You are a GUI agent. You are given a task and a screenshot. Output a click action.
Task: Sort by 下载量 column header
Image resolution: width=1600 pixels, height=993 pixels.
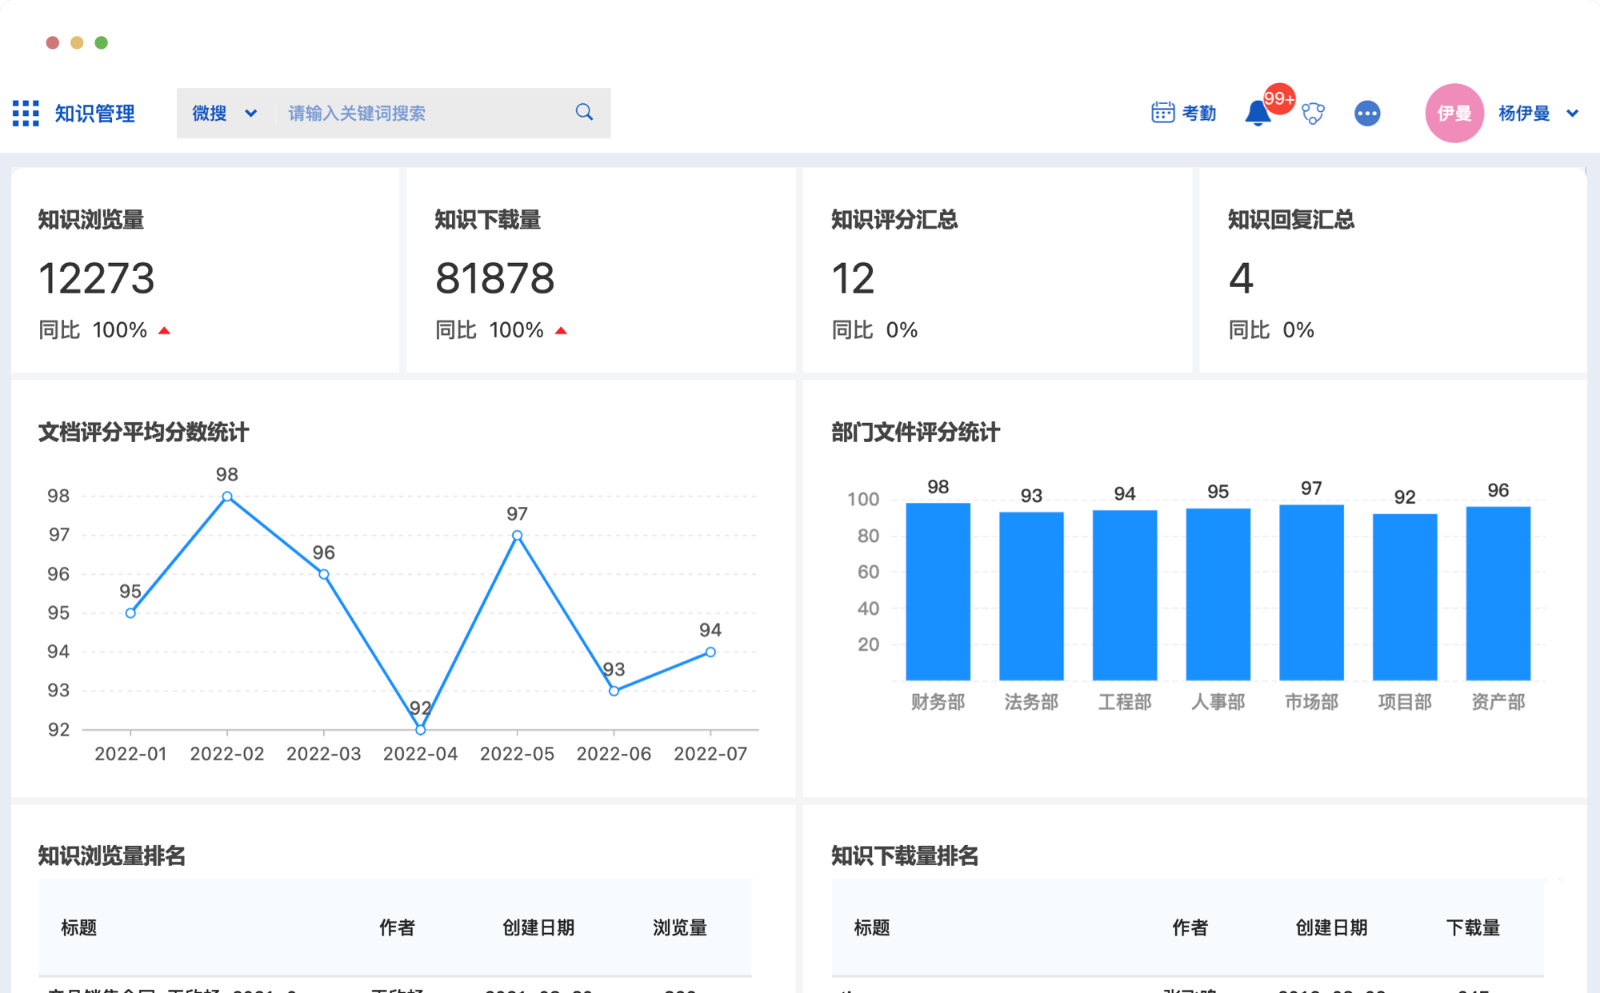[x=1472, y=927]
